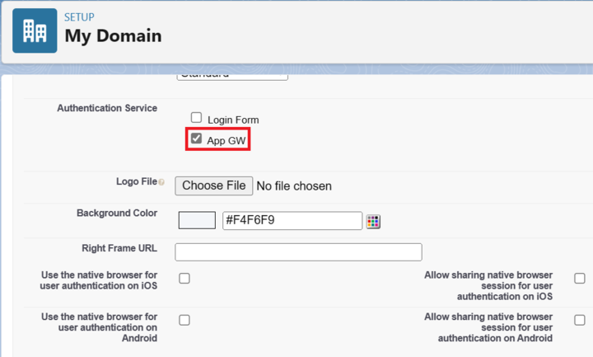Open the background color picker palette icon

pyautogui.click(x=373, y=221)
